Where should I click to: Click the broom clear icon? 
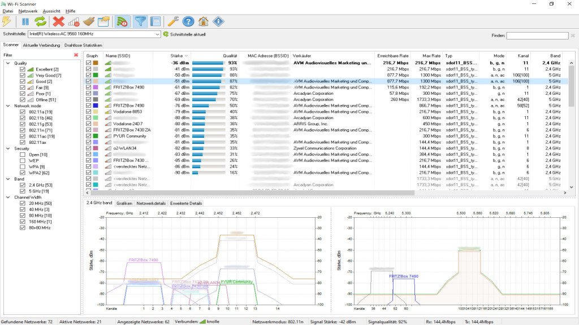click(x=88, y=21)
